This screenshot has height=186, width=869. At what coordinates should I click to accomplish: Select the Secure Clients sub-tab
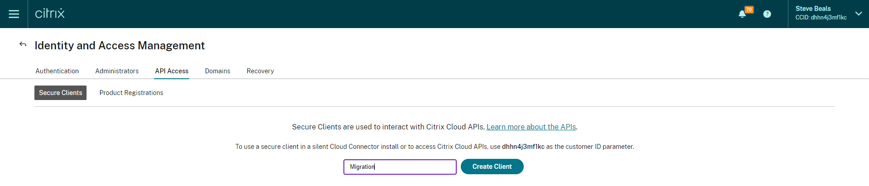[61, 93]
